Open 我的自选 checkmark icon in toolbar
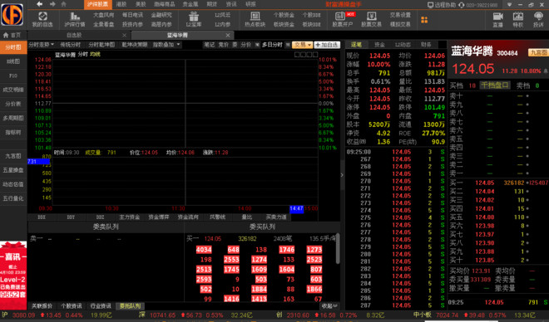This screenshot has width=549, height=322. tap(42, 16)
